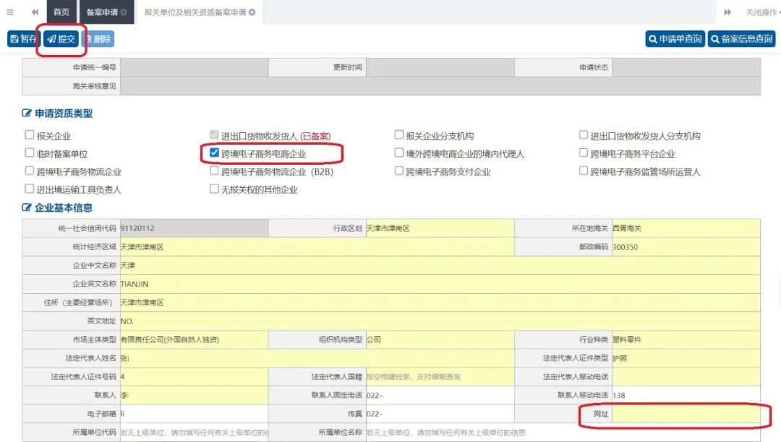This screenshot has height=442, width=781.
Task: Close the 备案申请 tab via its x icon
Action: point(124,12)
